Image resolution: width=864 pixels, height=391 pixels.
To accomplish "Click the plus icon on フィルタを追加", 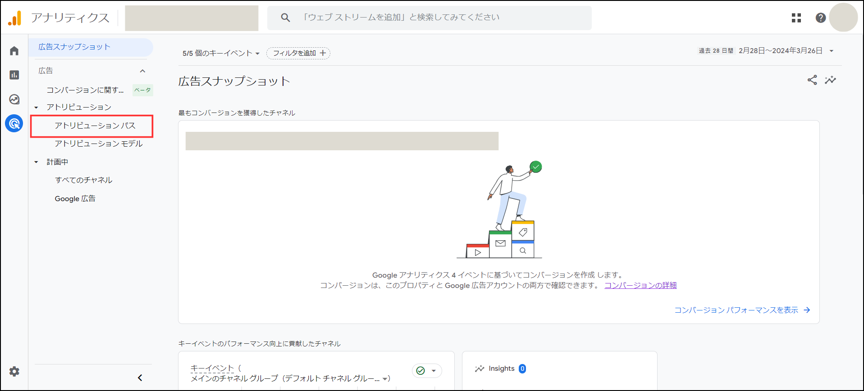I will (x=323, y=53).
